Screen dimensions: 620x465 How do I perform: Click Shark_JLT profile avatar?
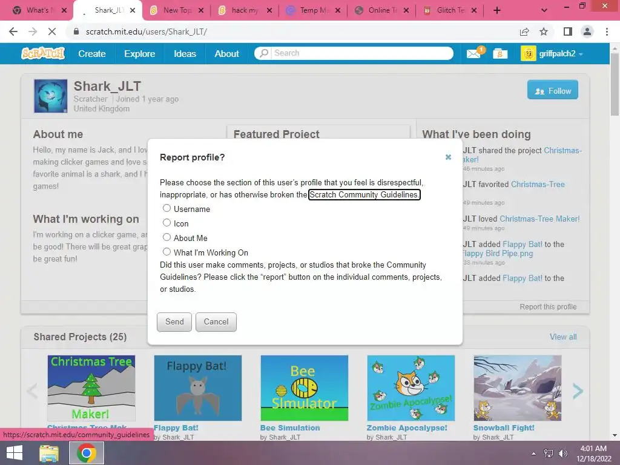[x=50, y=96]
